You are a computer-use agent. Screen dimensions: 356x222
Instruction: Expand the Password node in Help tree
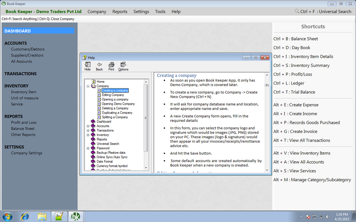(88, 148)
